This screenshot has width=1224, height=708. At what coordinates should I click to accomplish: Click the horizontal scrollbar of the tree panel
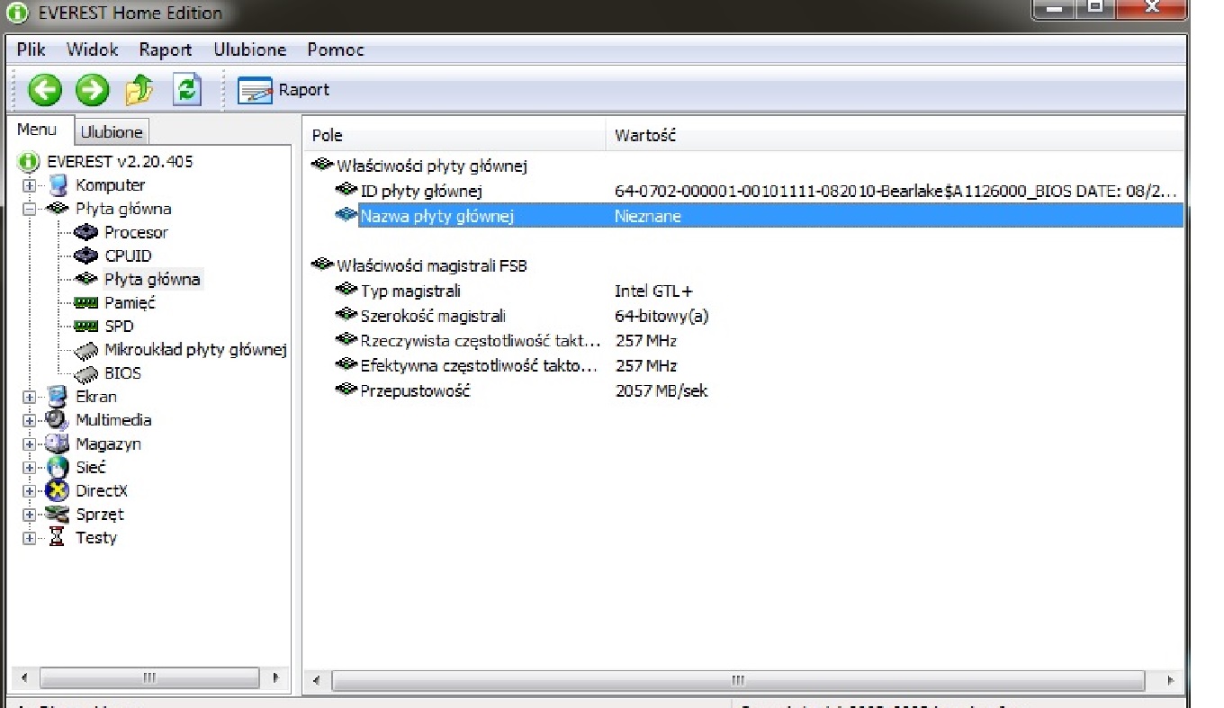pos(149,677)
